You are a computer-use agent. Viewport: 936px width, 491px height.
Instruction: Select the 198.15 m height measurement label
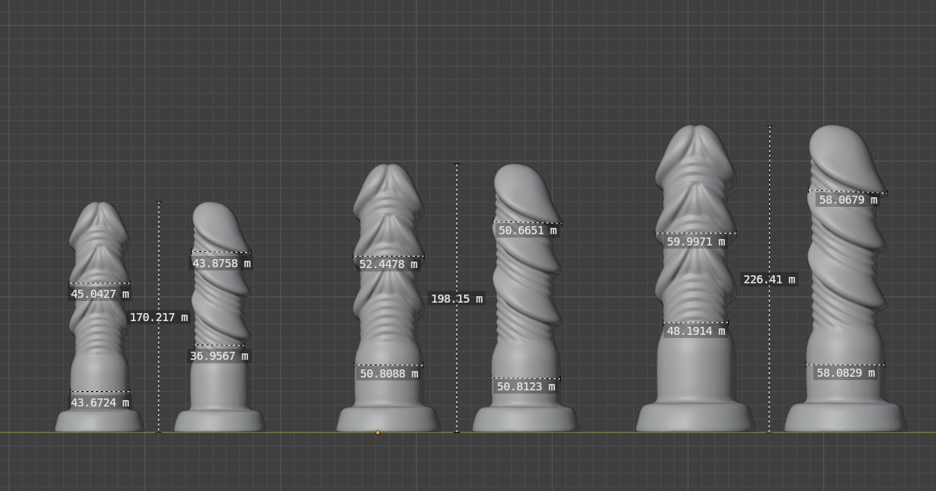457,299
